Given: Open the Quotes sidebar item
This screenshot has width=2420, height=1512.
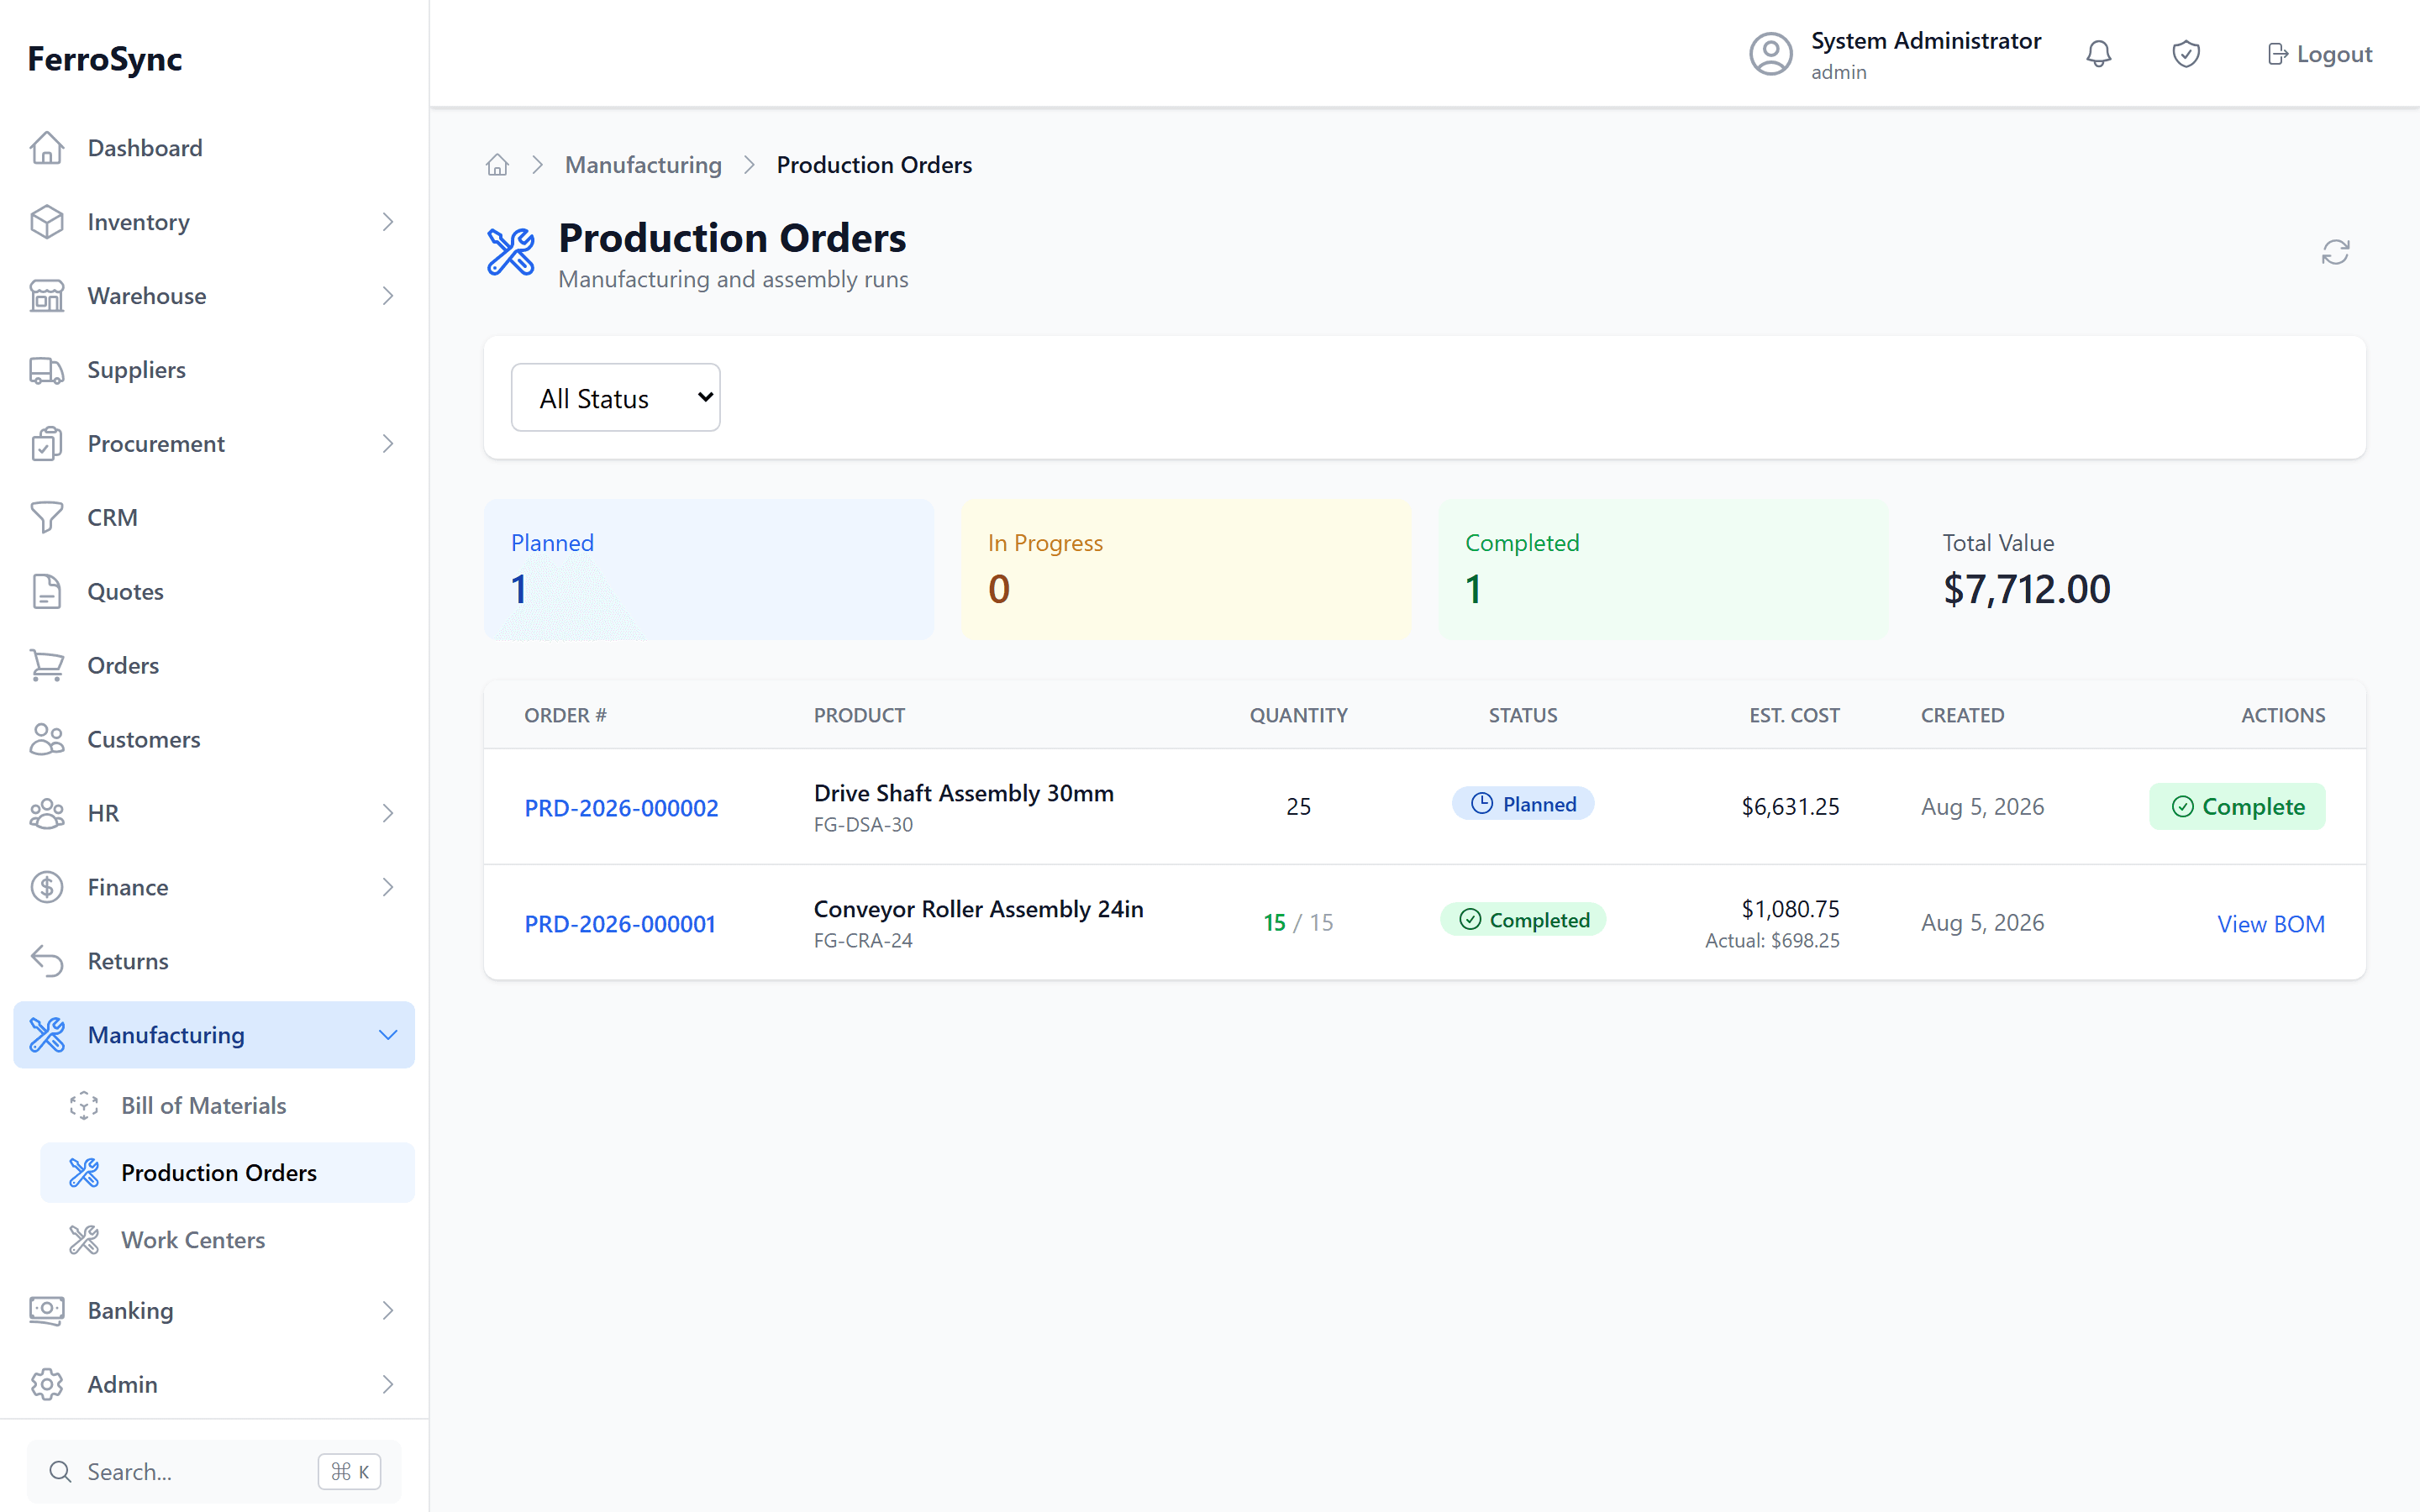Looking at the screenshot, I should tap(214, 592).
